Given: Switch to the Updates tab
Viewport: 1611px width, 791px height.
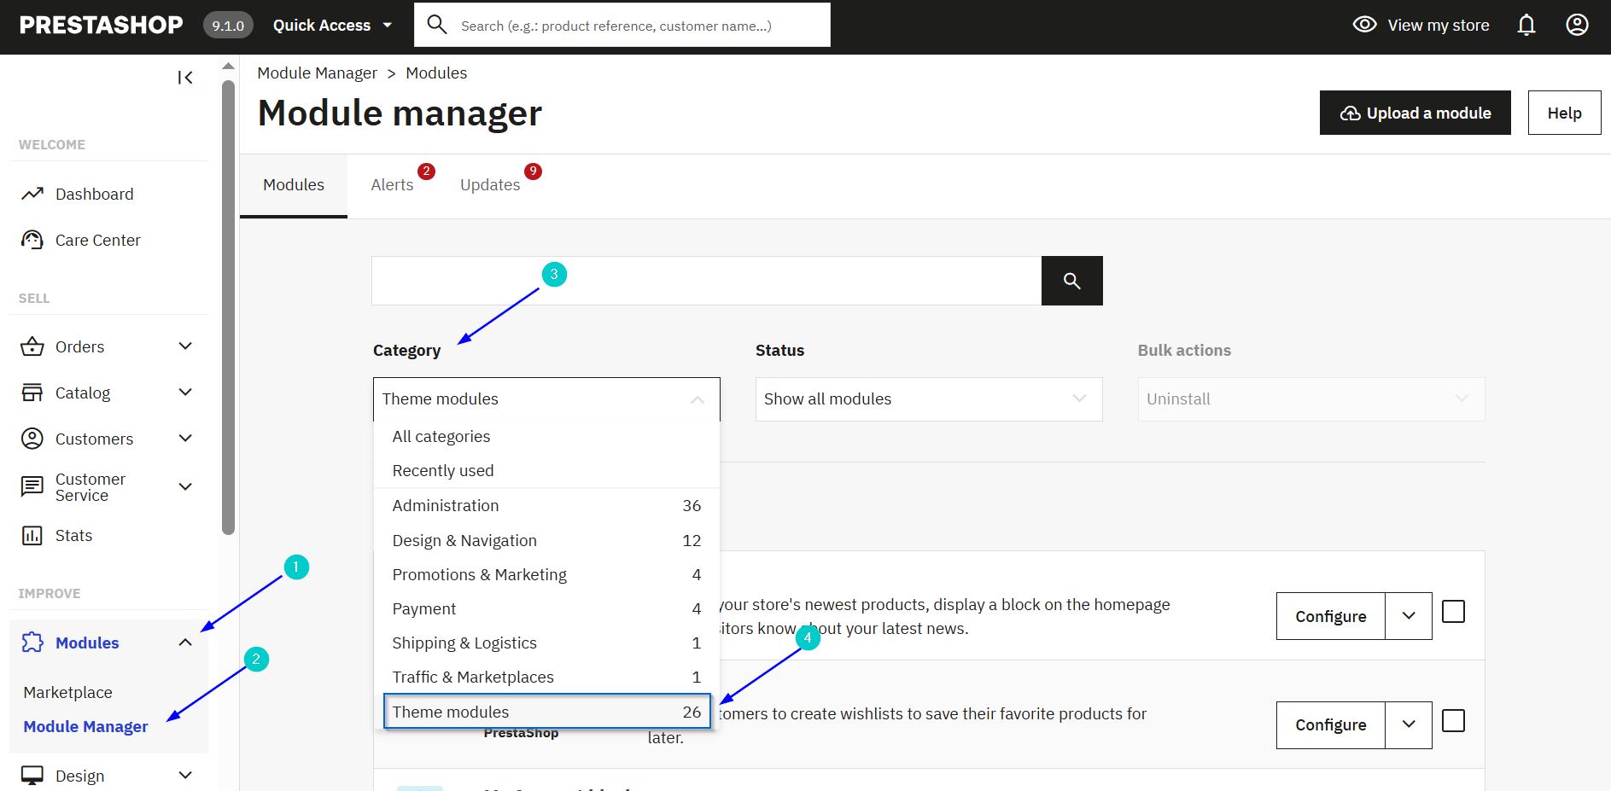Looking at the screenshot, I should pyautogui.click(x=489, y=185).
